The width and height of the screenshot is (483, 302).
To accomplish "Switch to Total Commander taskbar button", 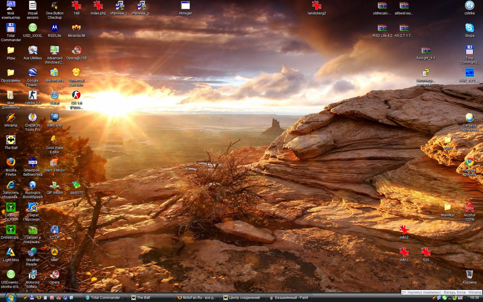I will 105,297.
